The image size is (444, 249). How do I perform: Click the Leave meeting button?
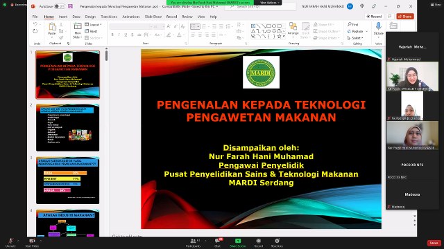tap(434, 243)
